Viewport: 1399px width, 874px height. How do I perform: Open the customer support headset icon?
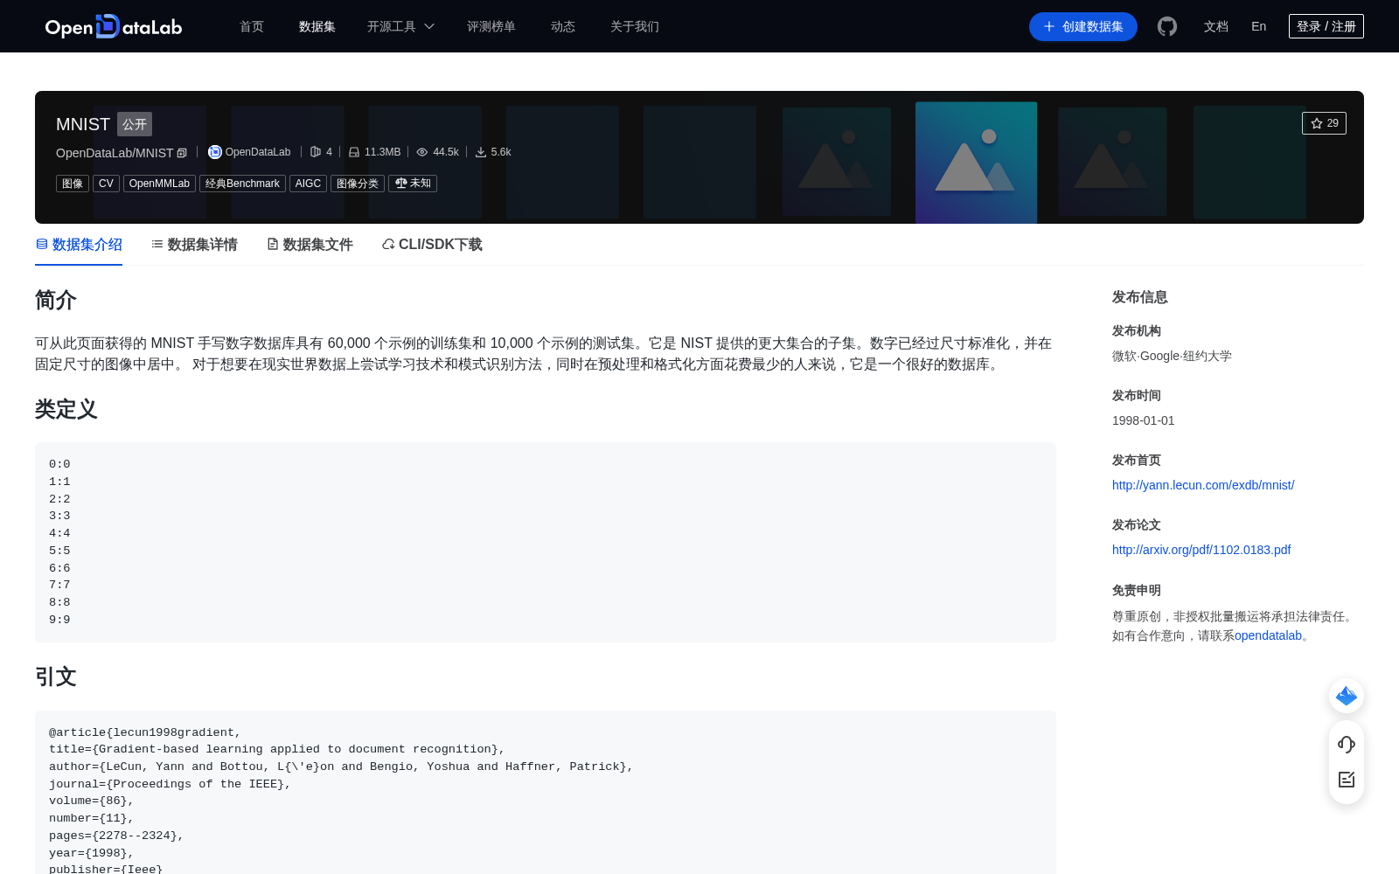(1347, 744)
